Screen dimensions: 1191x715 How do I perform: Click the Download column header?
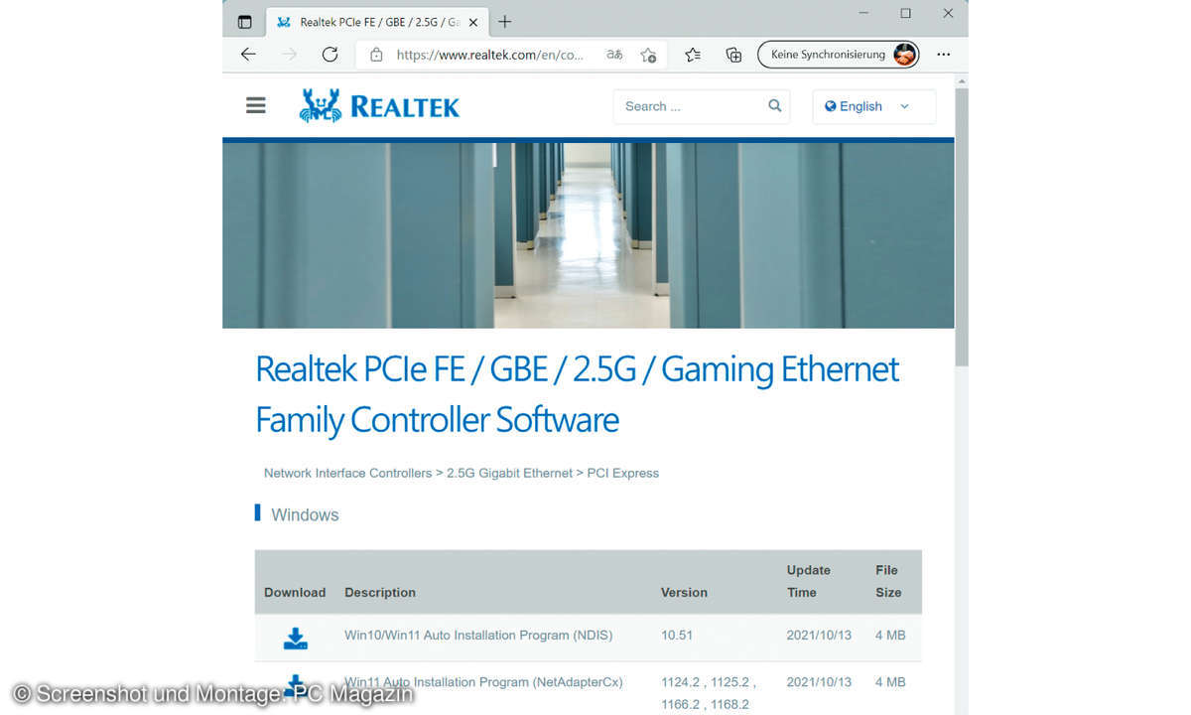pos(295,592)
